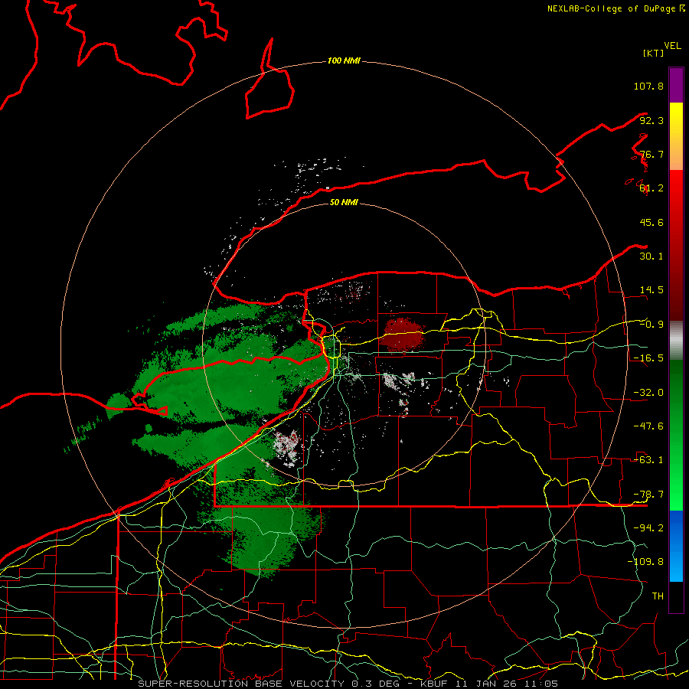Select the -78.7 scale value
The height and width of the screenshot is (689, 689).
tap(648, 495)
